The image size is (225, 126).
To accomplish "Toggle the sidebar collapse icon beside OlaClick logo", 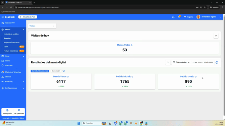I will point(3,17).
